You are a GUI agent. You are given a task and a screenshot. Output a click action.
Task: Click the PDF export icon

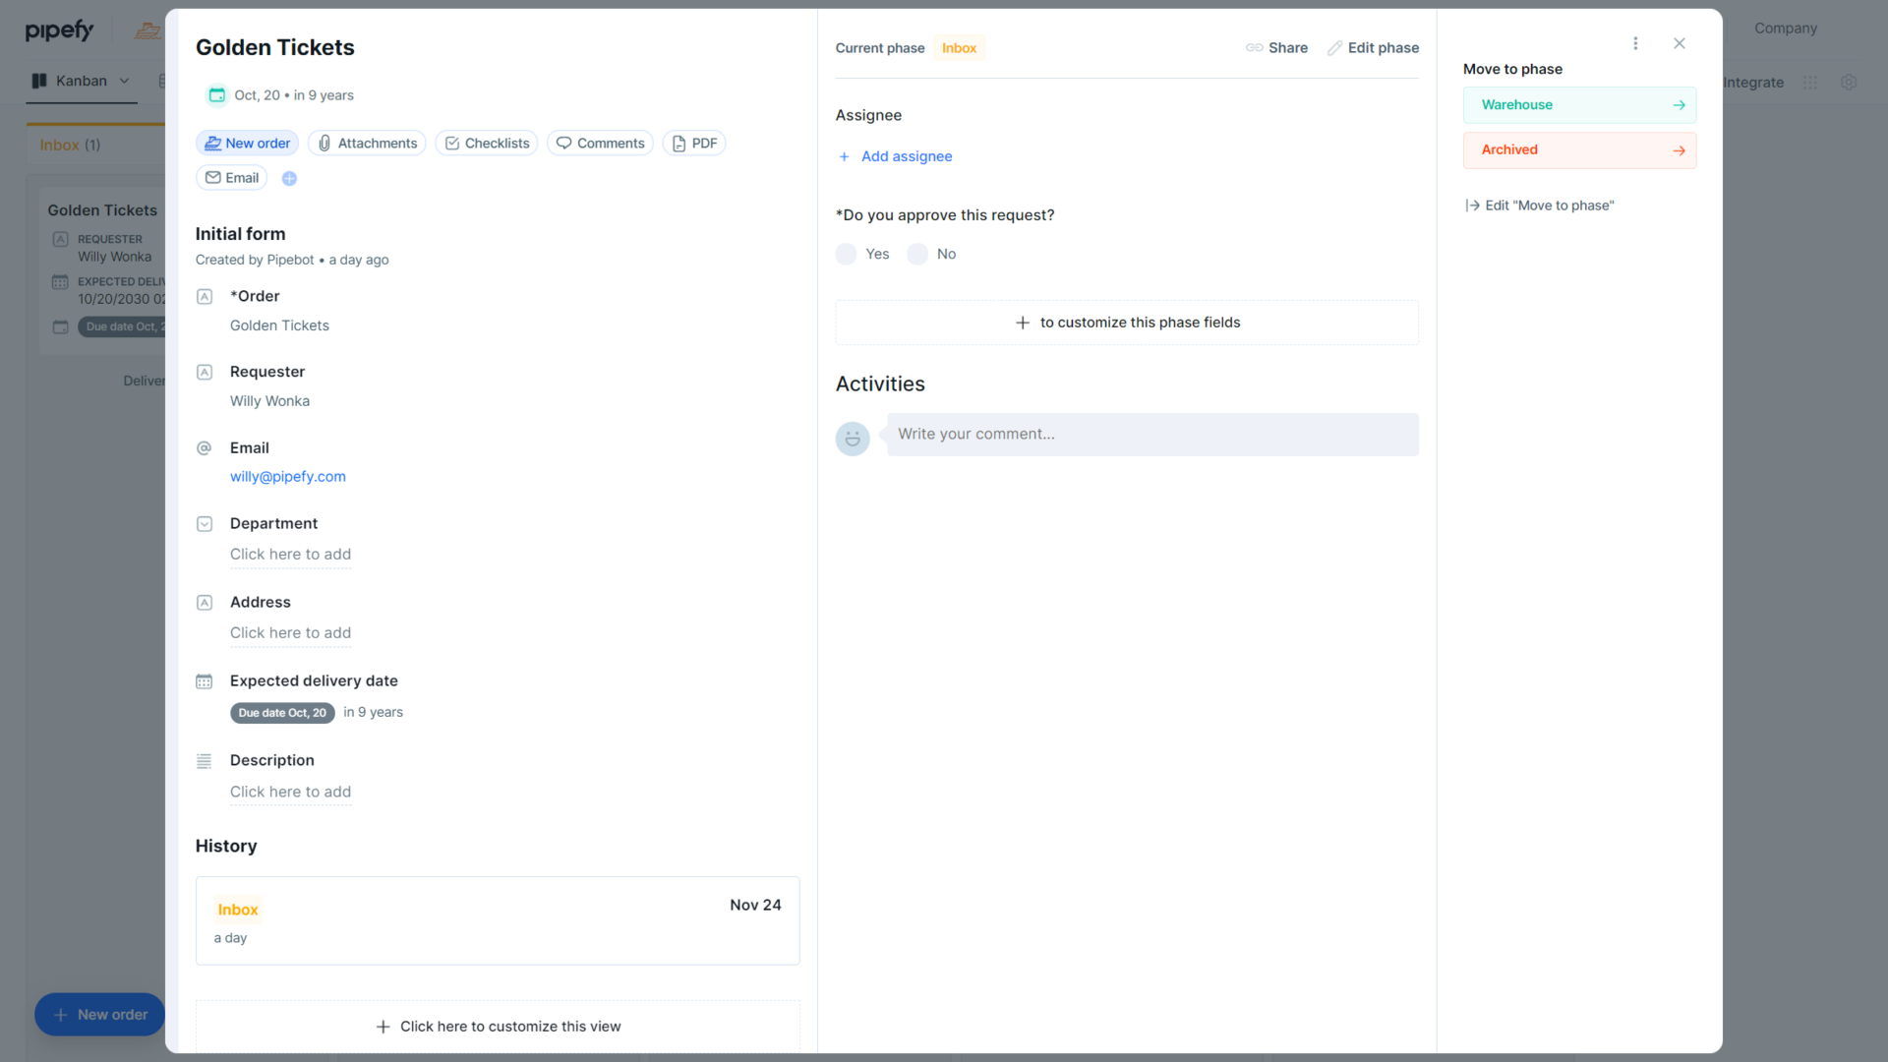[x=678, y=143]
